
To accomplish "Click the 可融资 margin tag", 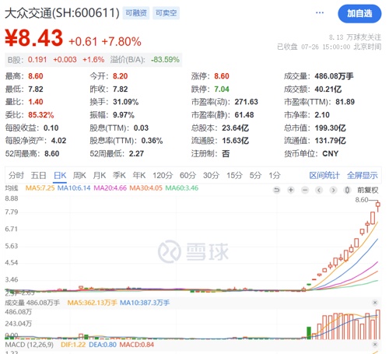I will (x=136, y=13).
